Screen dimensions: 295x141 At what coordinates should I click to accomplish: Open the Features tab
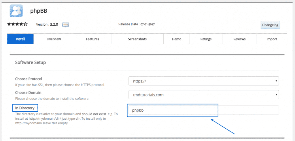click(92, 39)
